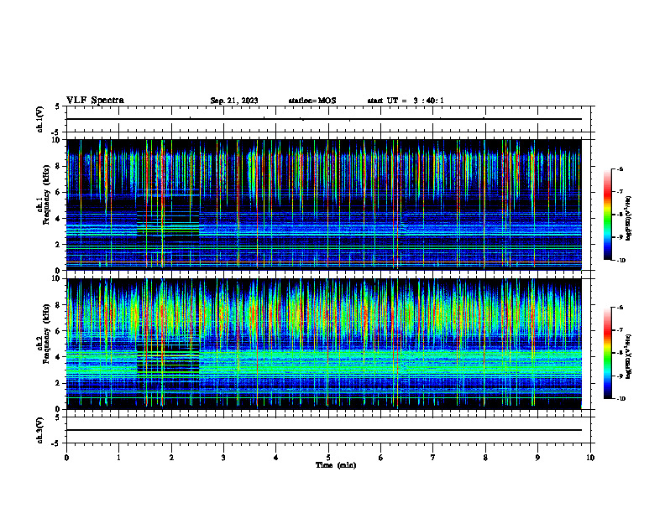This screenshot has width=665, height=513.
Task: Click the "ch.3(V)" axis label
Action: (39, 430)
